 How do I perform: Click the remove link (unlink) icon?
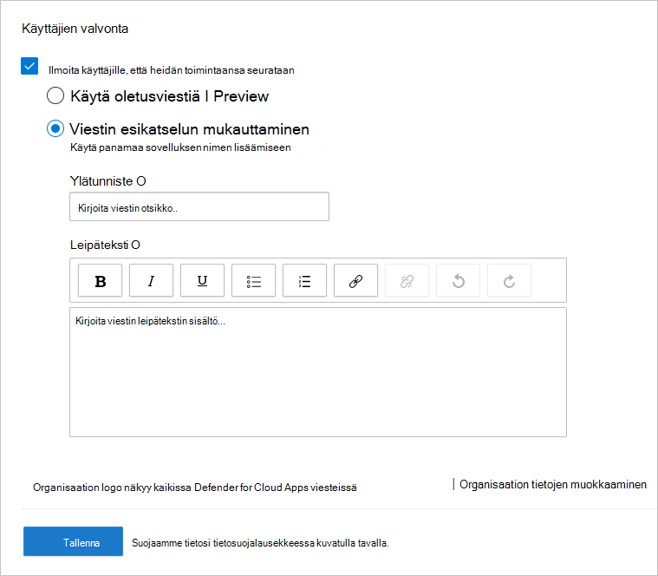coord(407,280)
